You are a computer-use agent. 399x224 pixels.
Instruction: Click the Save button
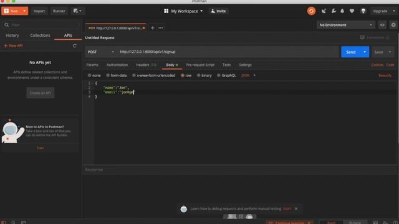378,52
